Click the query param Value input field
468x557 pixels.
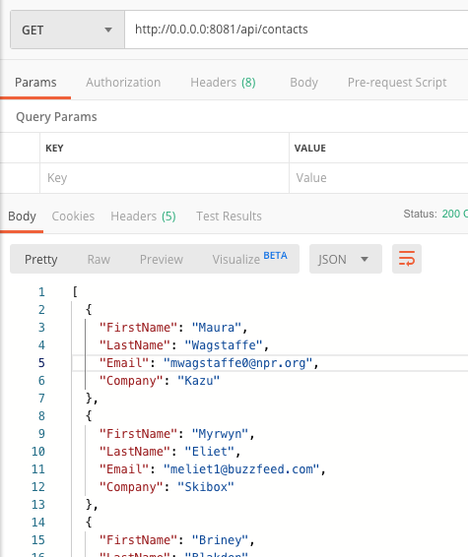[378, 178]
